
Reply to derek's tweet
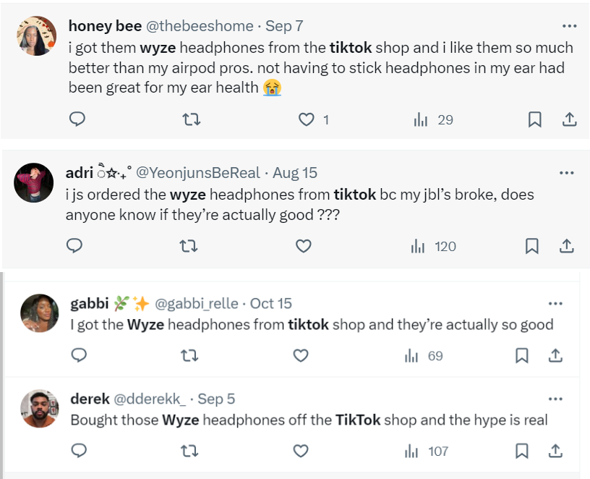pyautogui.click(x=80, y=451)
